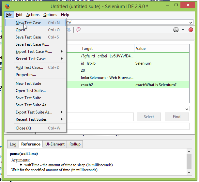
Task: Select Open Test Suite...
Action: [x=35, y=91]
